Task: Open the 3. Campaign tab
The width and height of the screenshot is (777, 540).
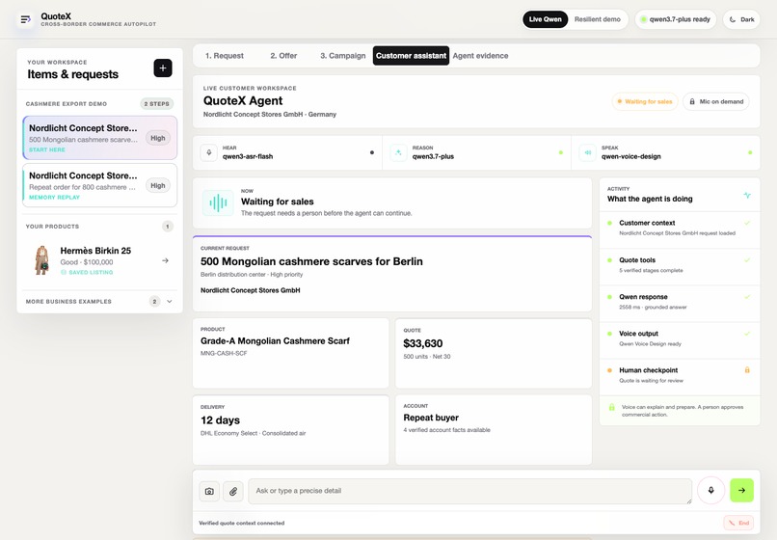Action: (x=342, y=56)
